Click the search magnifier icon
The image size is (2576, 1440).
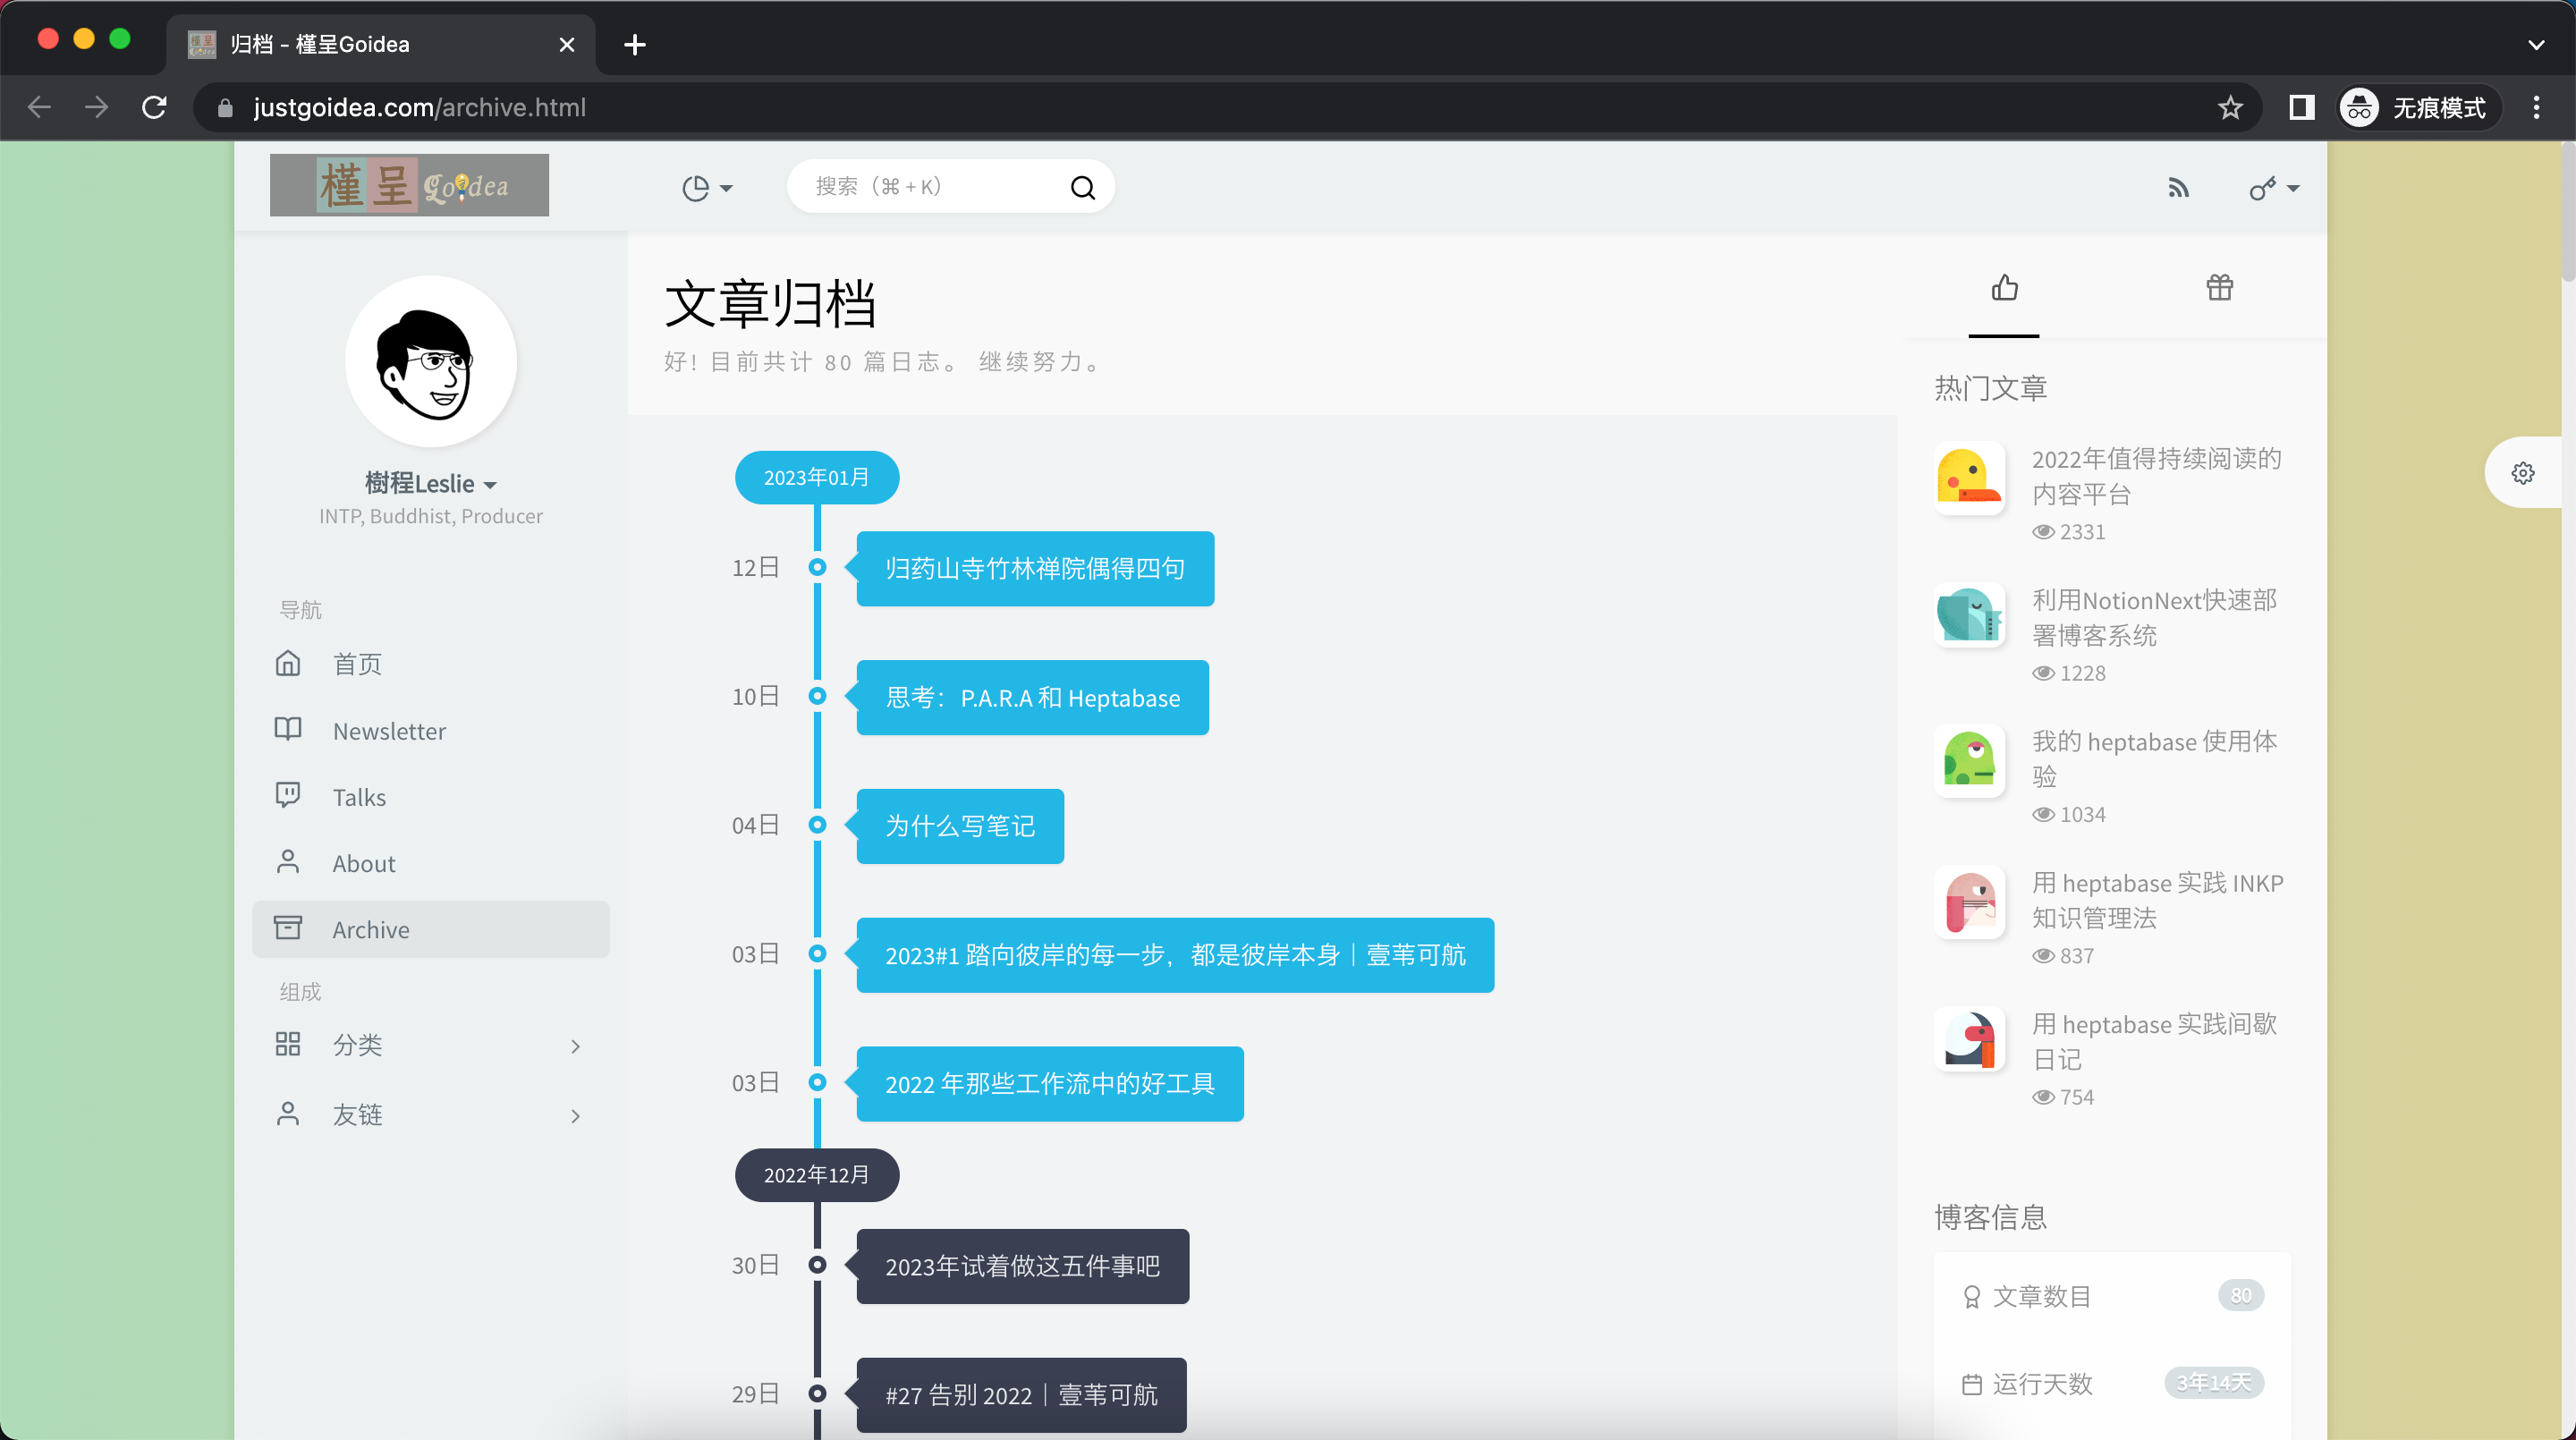pos(1082,187)
